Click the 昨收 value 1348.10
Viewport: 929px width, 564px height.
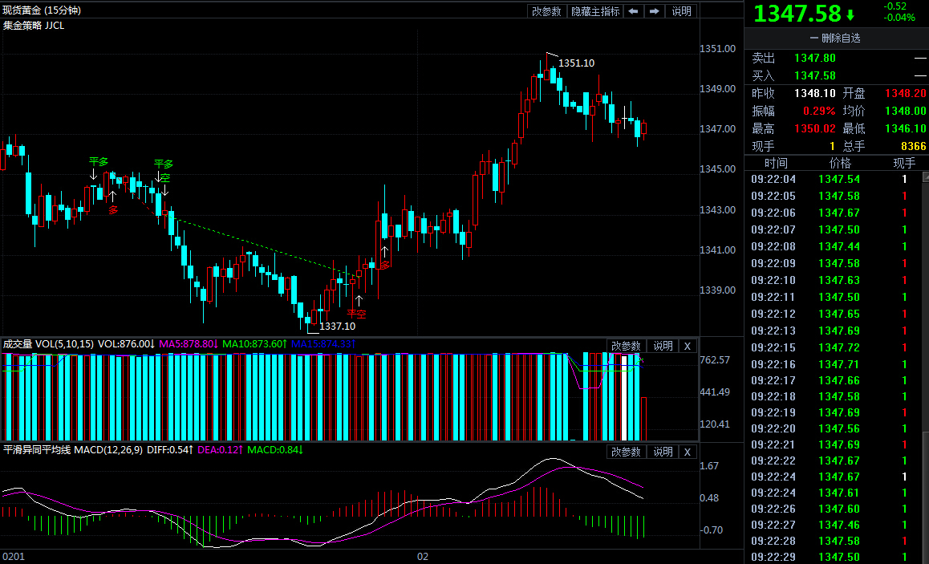pyautogui.click(x=814, y=94)
